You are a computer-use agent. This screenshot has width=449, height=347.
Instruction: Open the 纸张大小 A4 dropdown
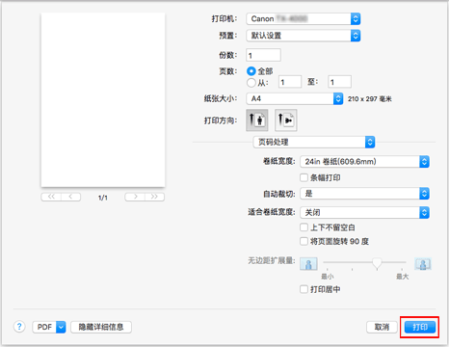(x=295, y=98)
